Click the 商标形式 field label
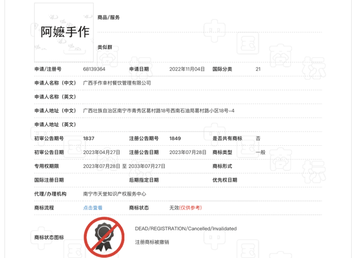 coord(222,166)
